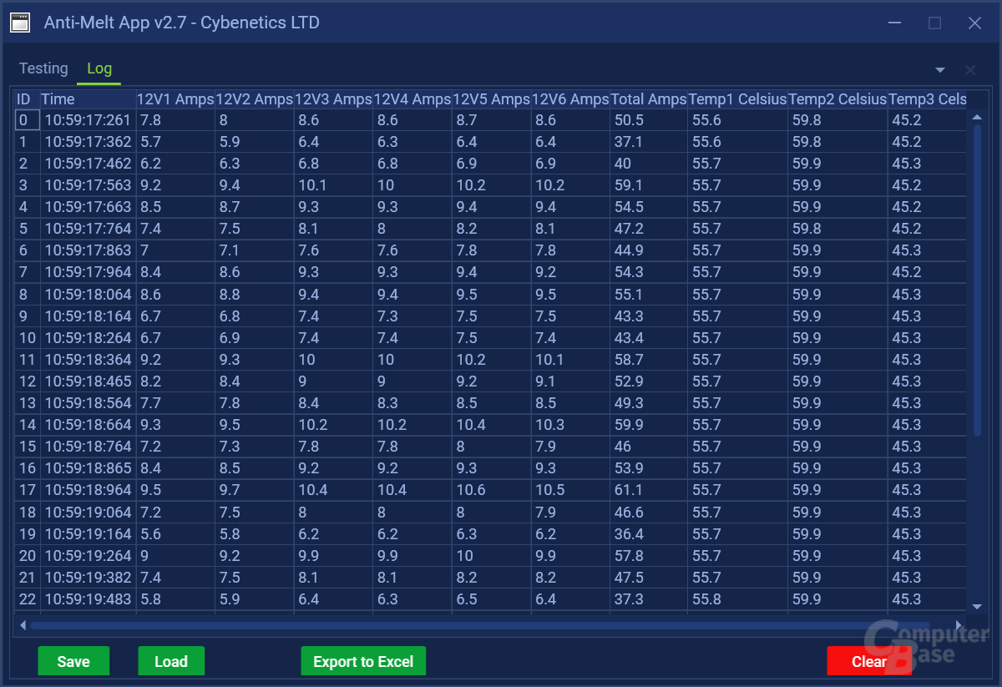The width and height of the screenshot is (1002, 687).
Task: Click the 12V2 Amps column header
Action: pyautogui.click(x=255, y=99)
